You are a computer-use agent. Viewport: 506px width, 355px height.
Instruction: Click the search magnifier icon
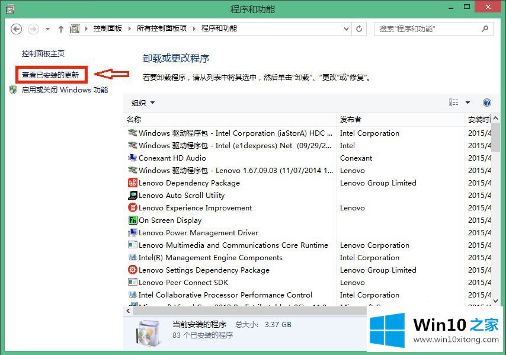(485, 28)
